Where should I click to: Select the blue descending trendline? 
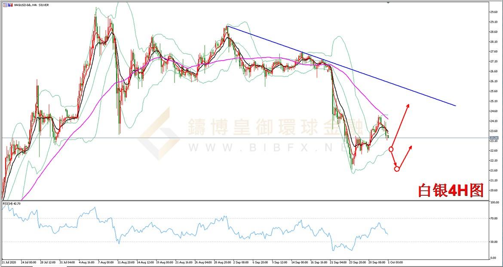pyautogui.click(x=344, y=67)
